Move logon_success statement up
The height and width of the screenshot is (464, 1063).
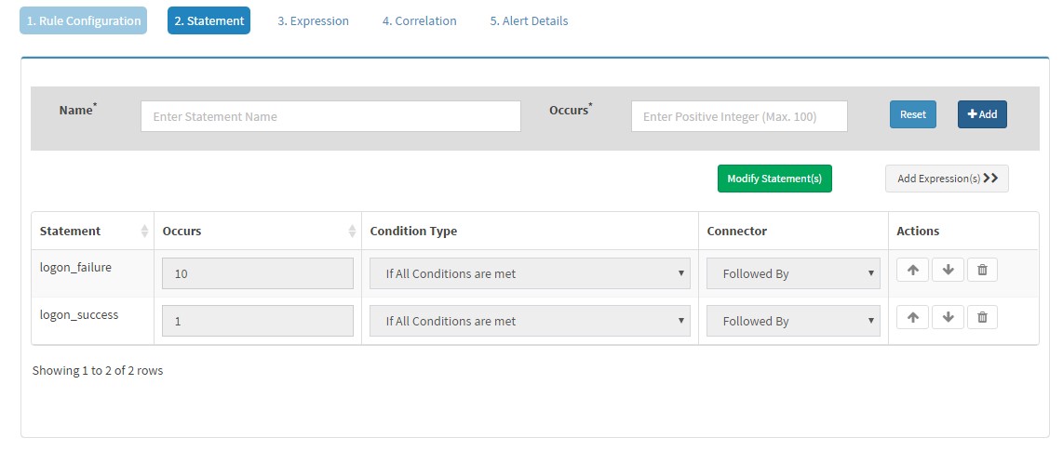[x=912, y=317]
